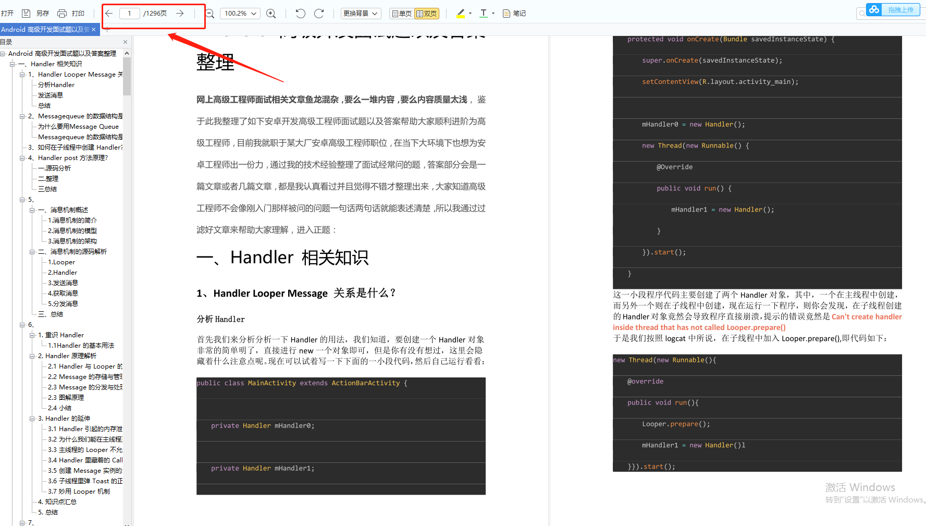Select 3、如何在子线程中创建 Handler entry

pyautogui.click(x=76, y=147)
